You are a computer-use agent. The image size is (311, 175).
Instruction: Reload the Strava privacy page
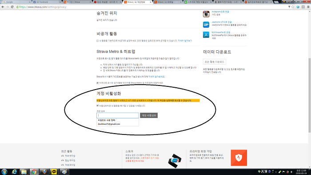pos(12,7)
